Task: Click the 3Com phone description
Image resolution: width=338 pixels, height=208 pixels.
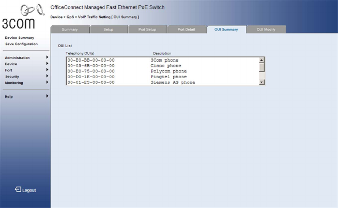Action: (164, 60)
